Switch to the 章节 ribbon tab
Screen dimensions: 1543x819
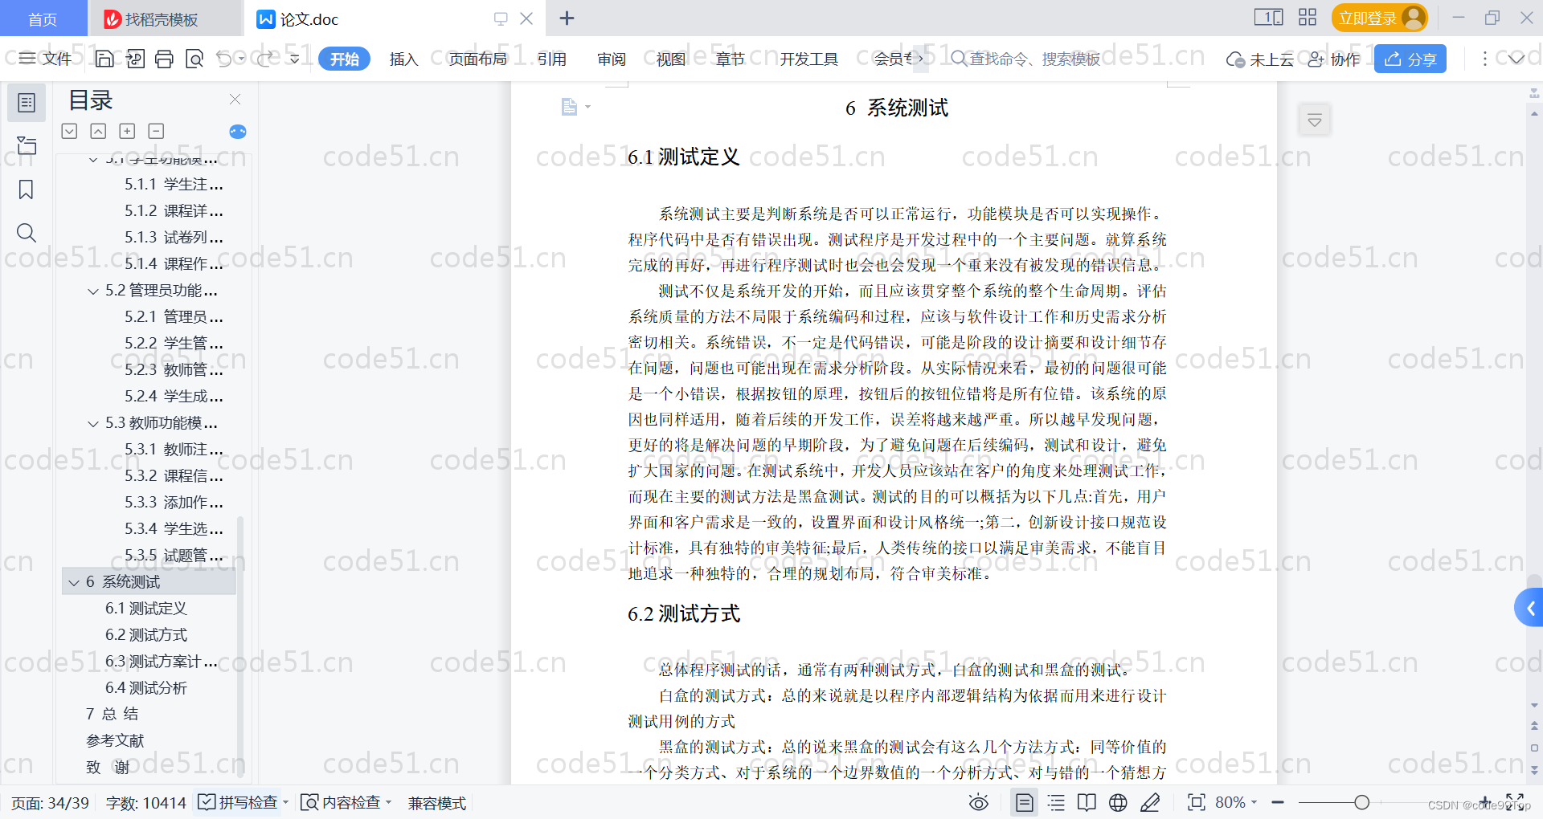point(731,59)
